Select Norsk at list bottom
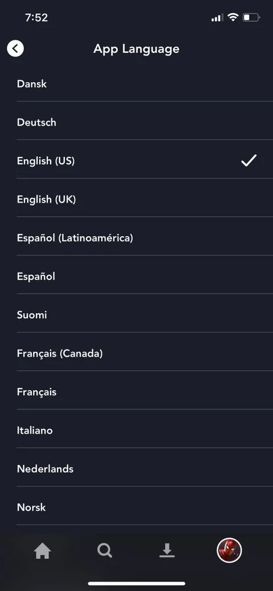 (136, 507)
